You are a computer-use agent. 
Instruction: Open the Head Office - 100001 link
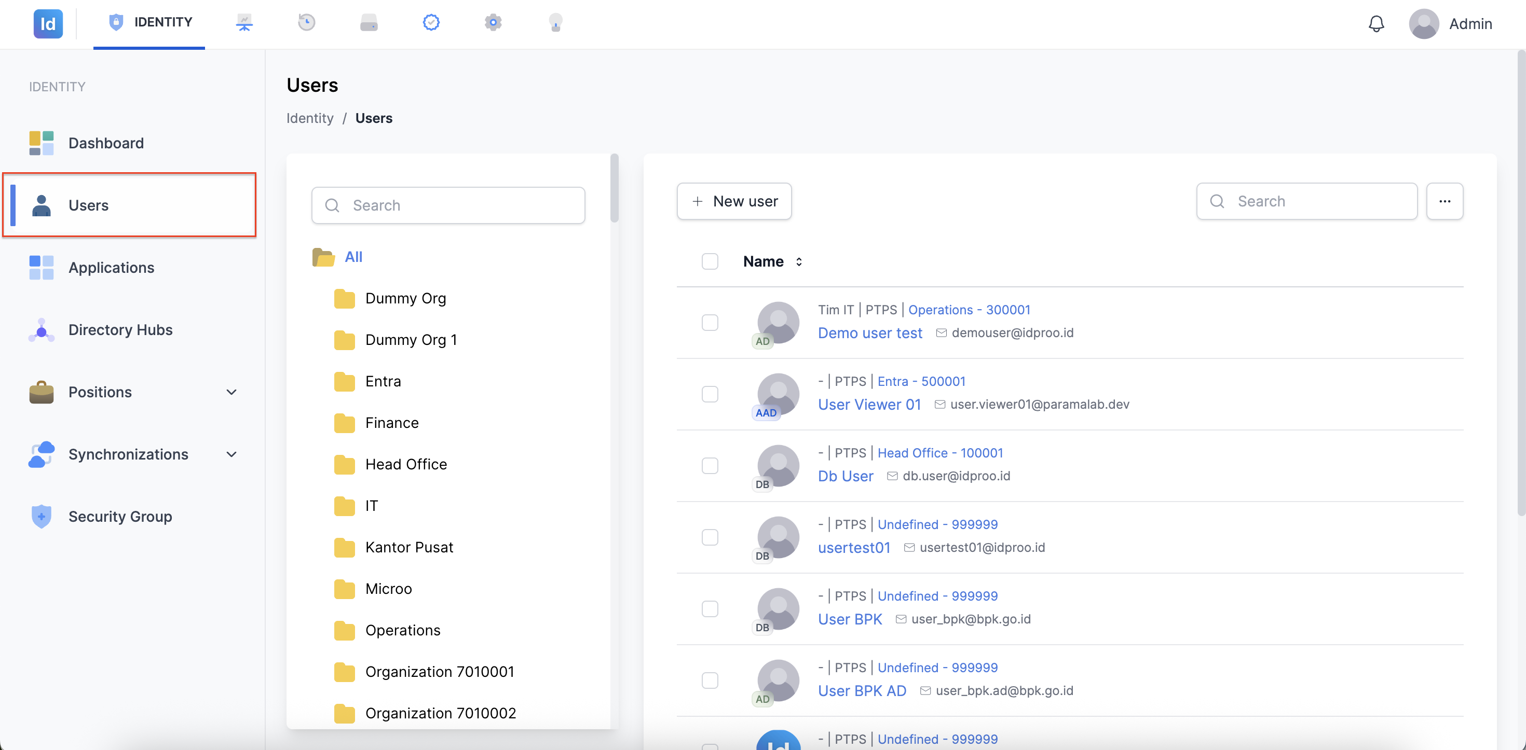(x=940, y=453)
